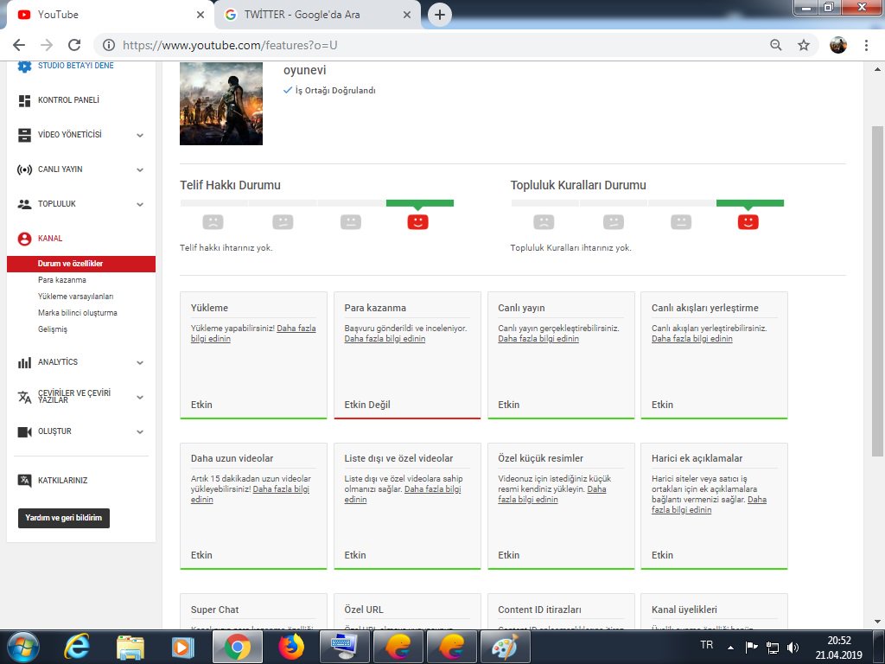Open Yükleme varsayılanları submenu item
This screenshot has height=664, width=885.
click(76, 297)
